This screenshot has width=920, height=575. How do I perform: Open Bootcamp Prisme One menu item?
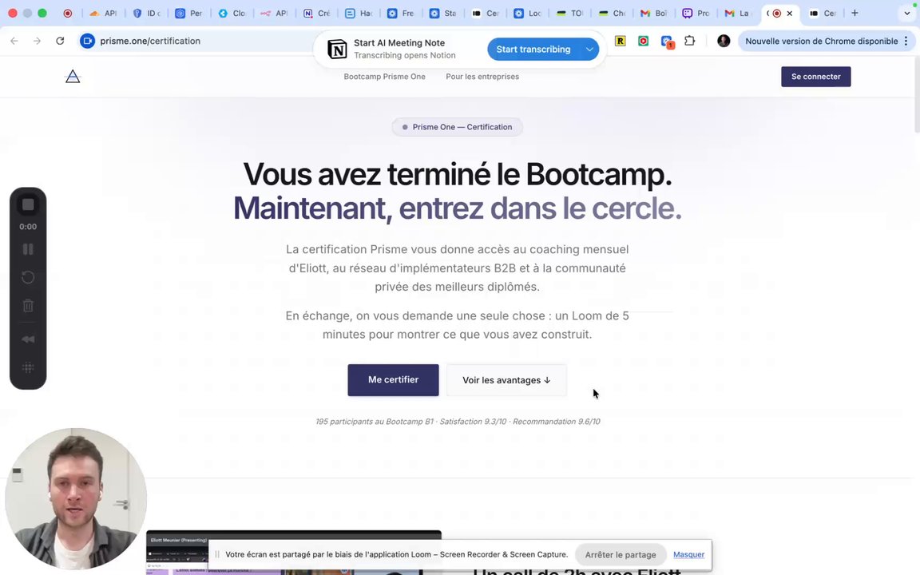(384, 77)
